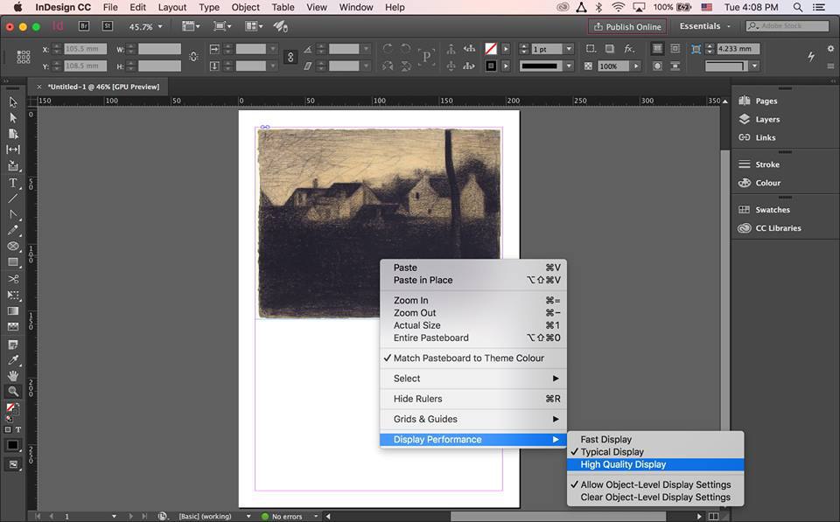
Task: Expand the Select submenu
Action: [473, 379]
